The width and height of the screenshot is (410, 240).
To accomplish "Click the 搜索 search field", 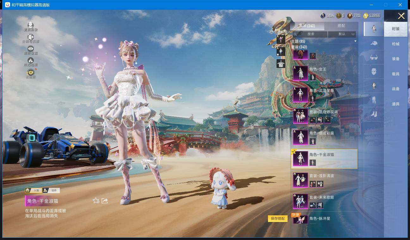I will (310, 34).
